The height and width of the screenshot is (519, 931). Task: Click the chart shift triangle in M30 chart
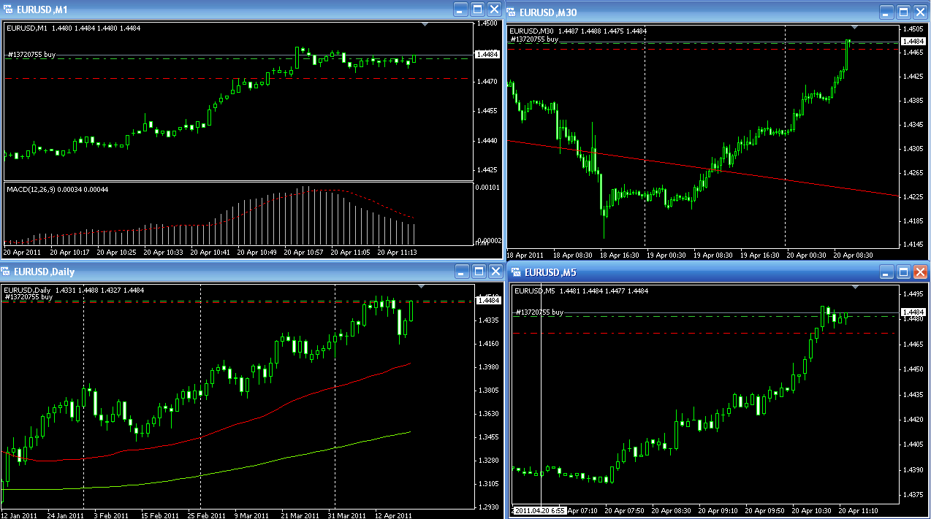854,28
